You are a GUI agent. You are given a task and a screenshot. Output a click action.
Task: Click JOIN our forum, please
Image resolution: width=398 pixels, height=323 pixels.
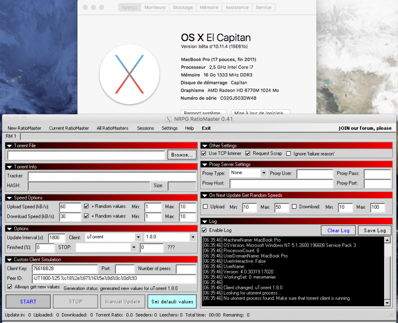click(x=365, y=128)
